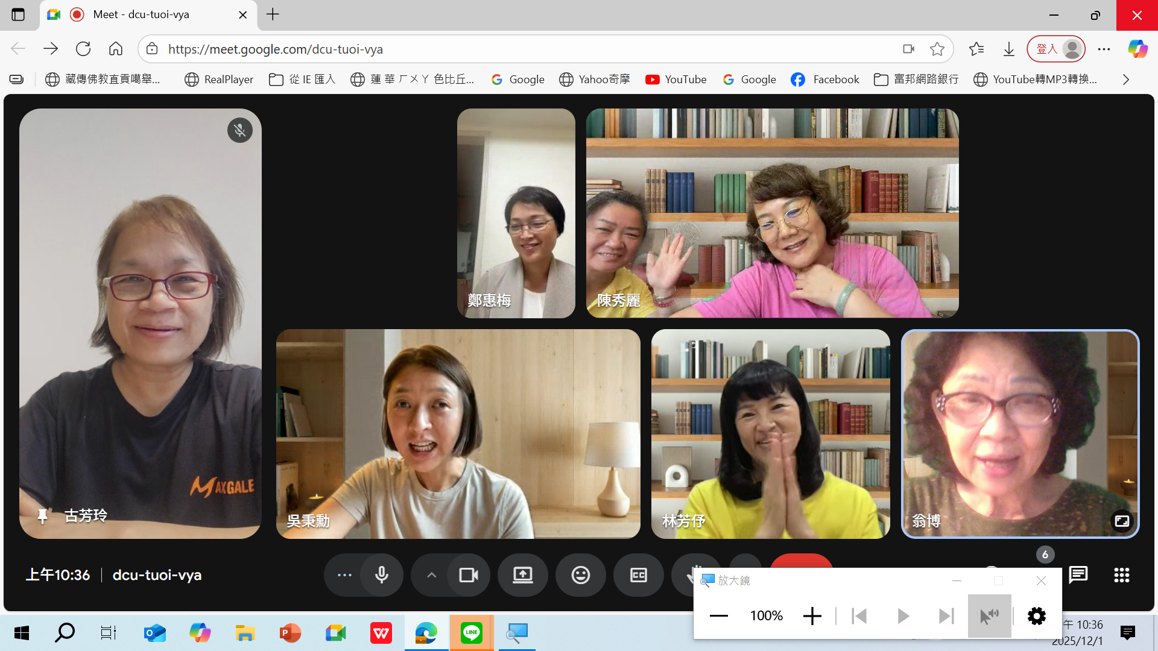Screen dimensions: 1158x651
Task: Toggle the camera button in Meet
Action: [469, 575]
